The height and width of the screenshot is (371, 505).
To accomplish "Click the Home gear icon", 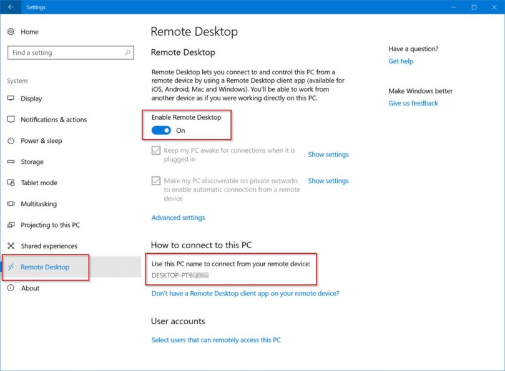I will coord(11,32).
